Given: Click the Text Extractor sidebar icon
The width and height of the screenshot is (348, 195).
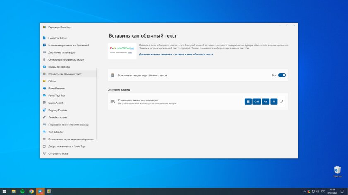Looking at the screenshot, I should [44, 132].
